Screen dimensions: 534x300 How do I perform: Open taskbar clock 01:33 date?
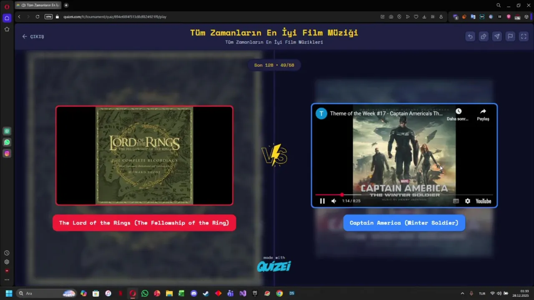pyautogui.click(x=521, y=293)
